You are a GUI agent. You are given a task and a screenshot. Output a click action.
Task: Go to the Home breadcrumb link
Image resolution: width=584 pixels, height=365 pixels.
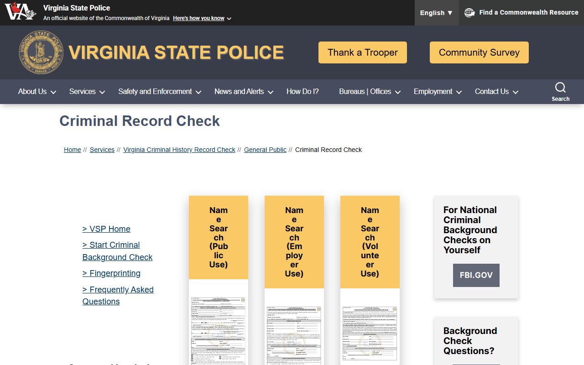coord(73,150)
